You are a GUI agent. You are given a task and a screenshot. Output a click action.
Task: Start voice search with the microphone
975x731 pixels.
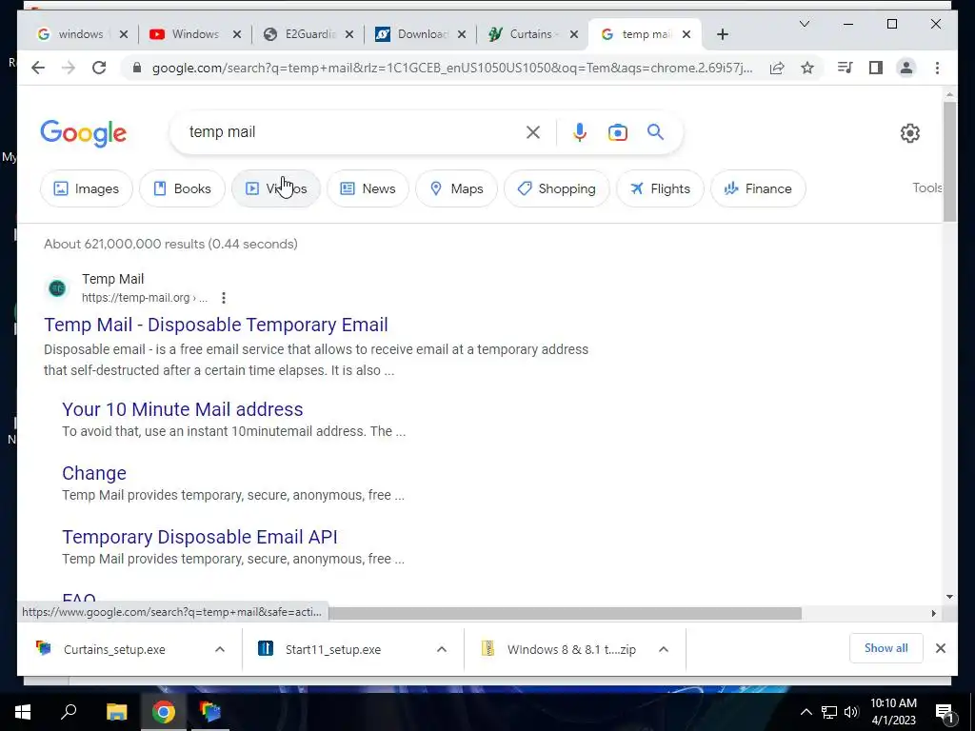[x=580, y=132]
